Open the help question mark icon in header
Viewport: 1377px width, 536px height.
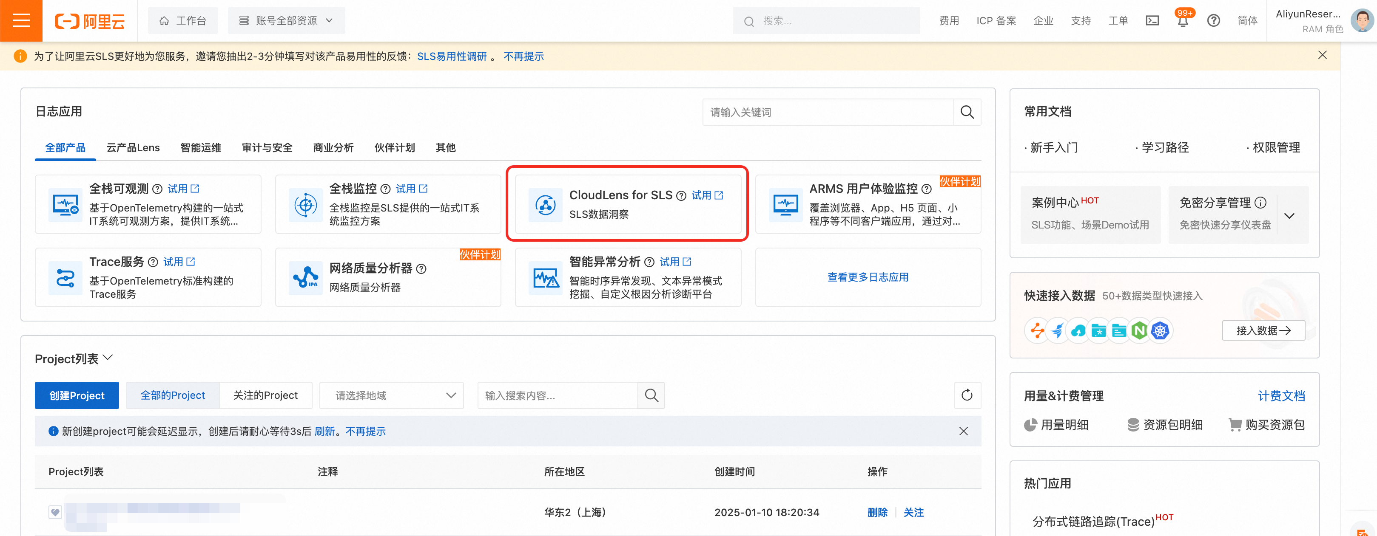[x=1213, y=21]
